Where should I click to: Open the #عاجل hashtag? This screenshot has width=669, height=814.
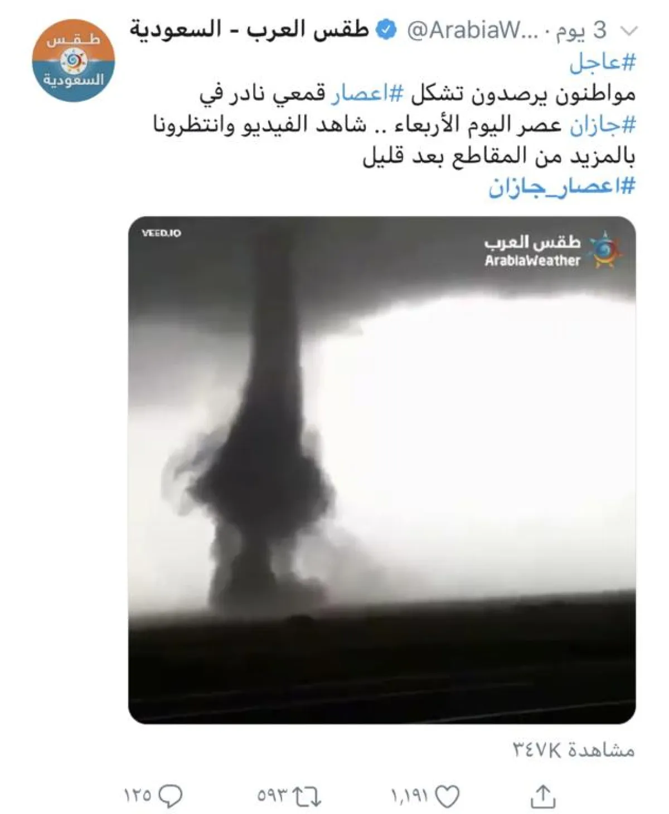tap(602, 63)
